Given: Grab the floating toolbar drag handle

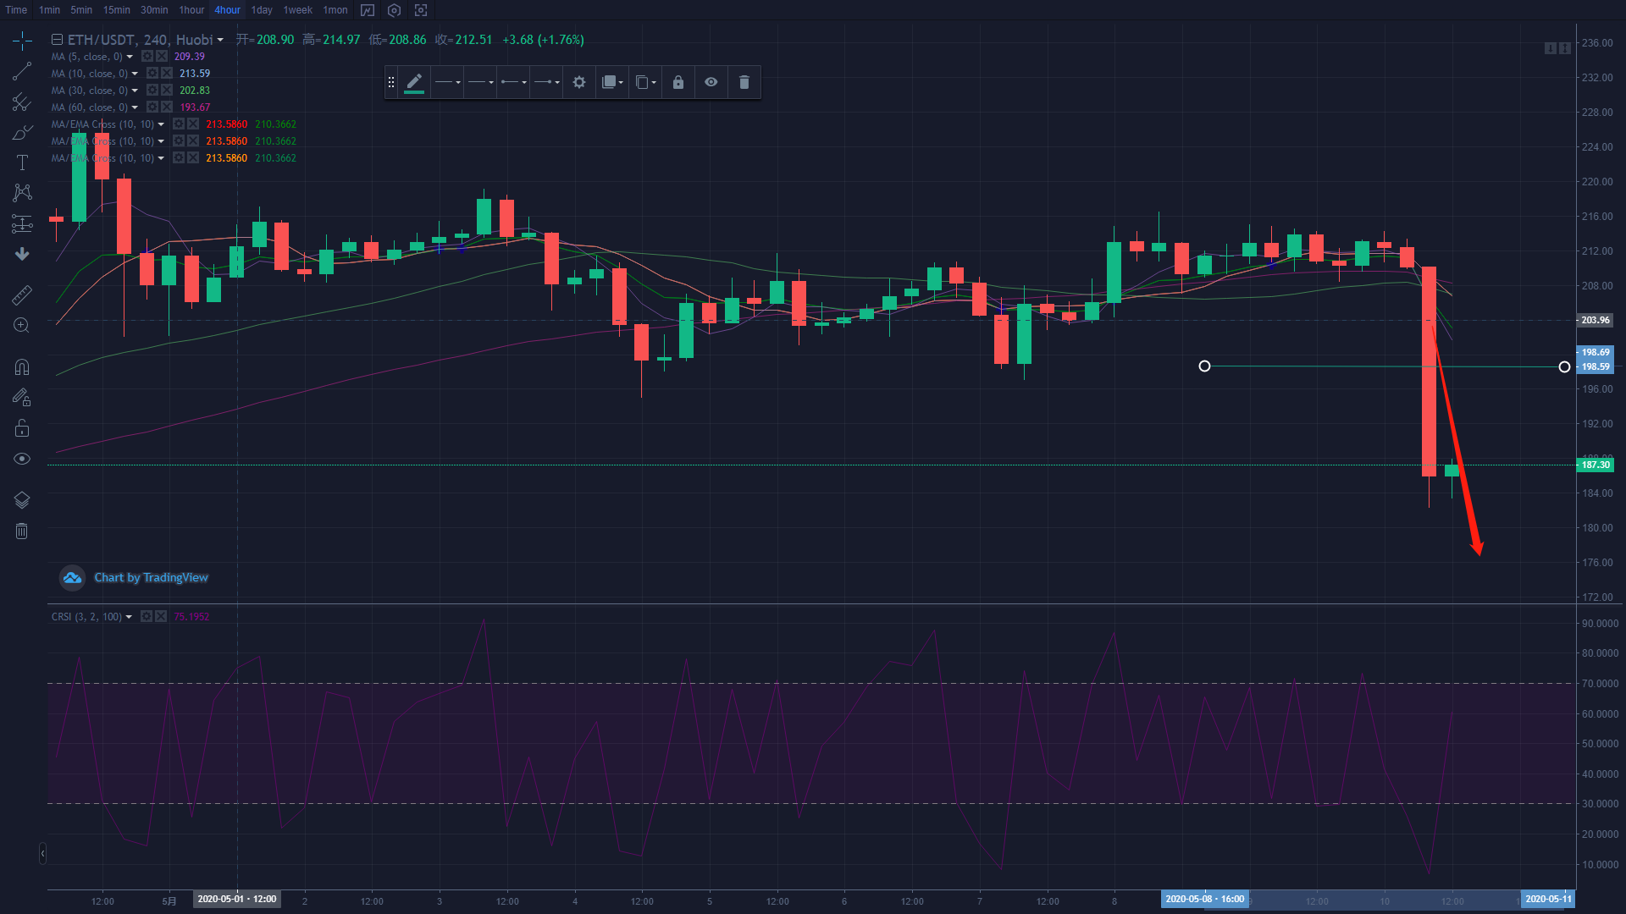Looking at the screenshot, I should [x=391, y=82].
